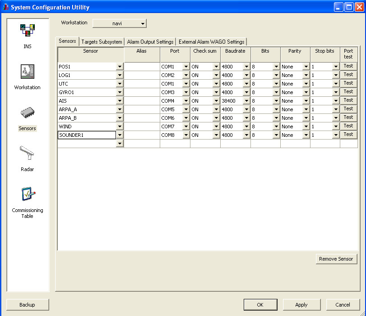
Task: Expand the Port dropdown for GYRO1
Action: coord(185,92)
